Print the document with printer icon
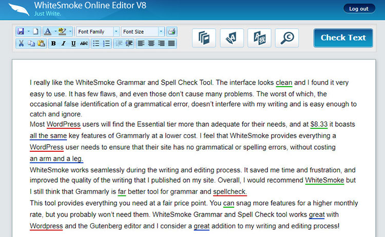 [x=171, y=31]
